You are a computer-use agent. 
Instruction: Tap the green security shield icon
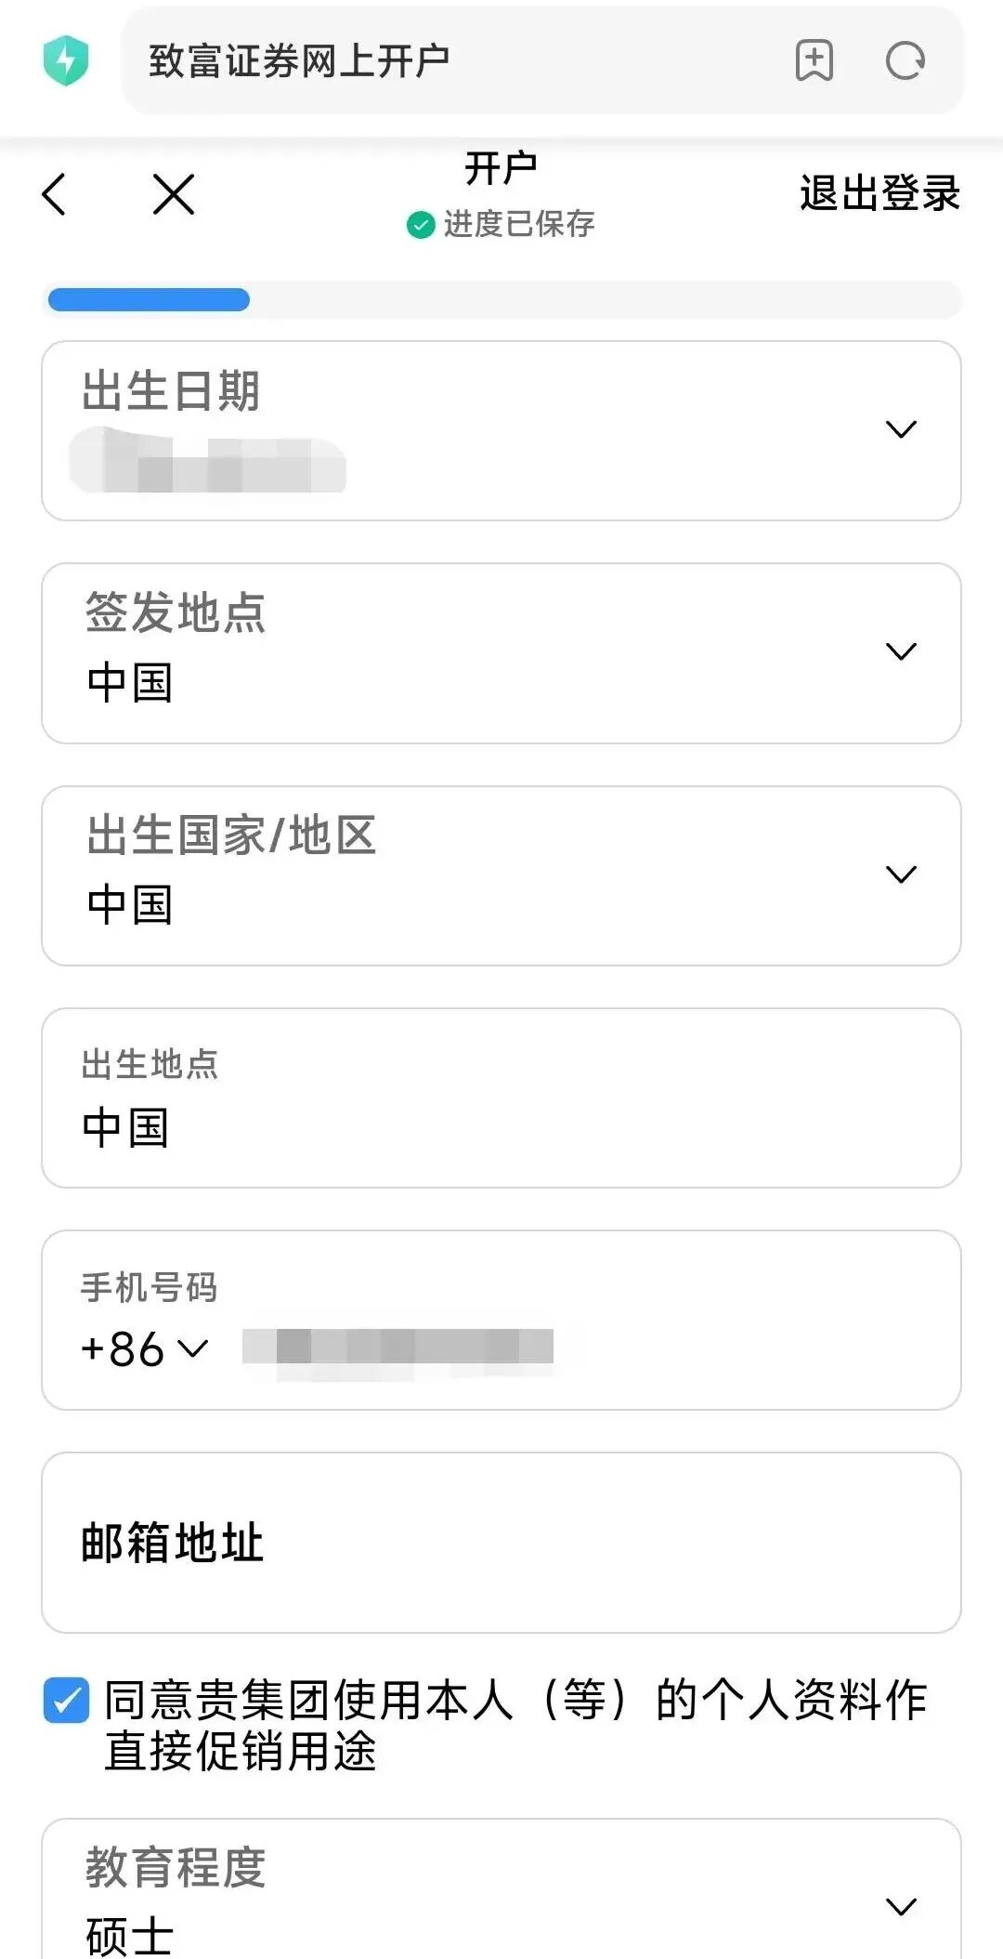pyautogui.click(x=66, y=61)
